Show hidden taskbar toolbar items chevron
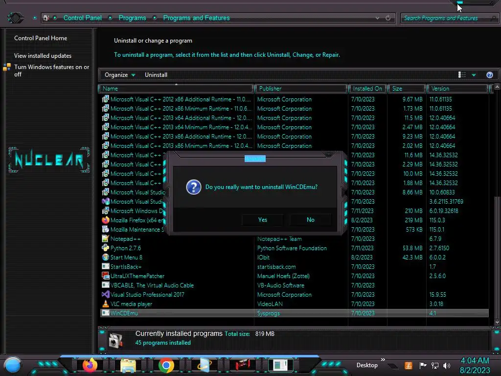This screenshot has width=501, height=376. [x=383, y=360]
